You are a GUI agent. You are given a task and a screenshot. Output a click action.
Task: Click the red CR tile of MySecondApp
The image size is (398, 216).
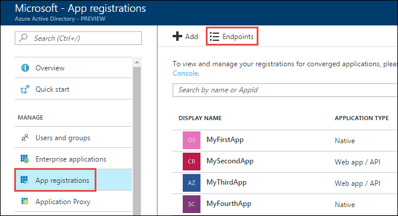192,162
